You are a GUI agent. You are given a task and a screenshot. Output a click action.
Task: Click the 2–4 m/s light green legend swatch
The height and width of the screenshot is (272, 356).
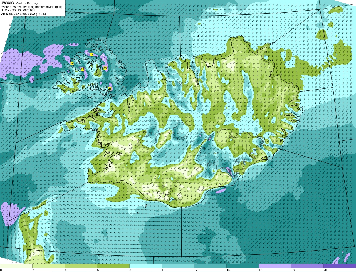[49, 266]
